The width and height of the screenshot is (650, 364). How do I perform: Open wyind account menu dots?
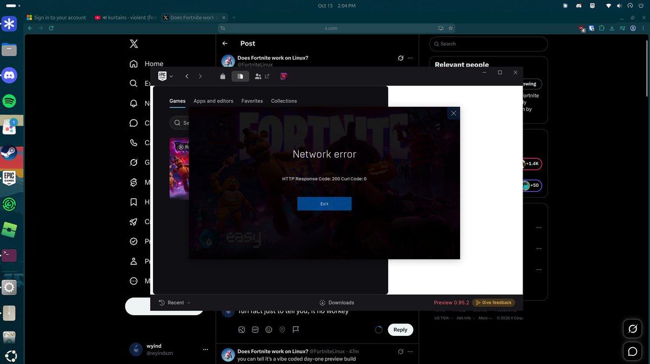tap(205, 349)
